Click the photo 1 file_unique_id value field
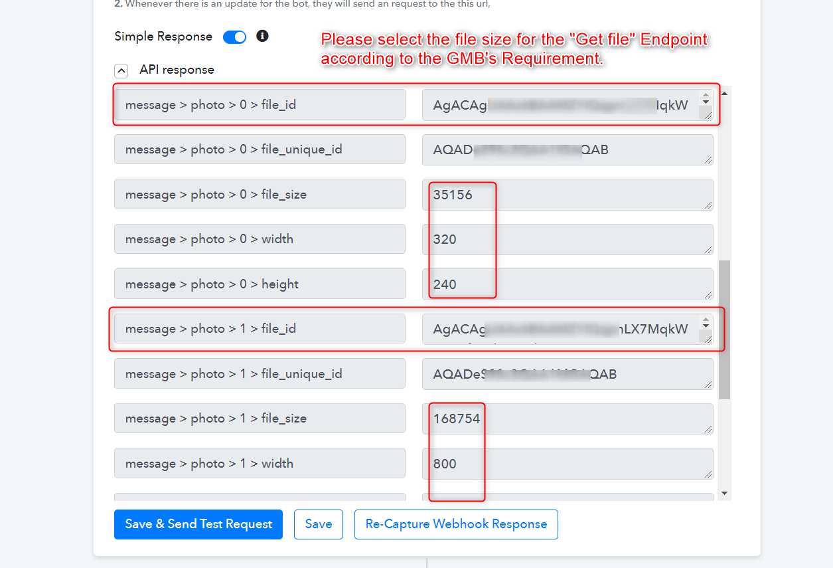 pos(568,374)
